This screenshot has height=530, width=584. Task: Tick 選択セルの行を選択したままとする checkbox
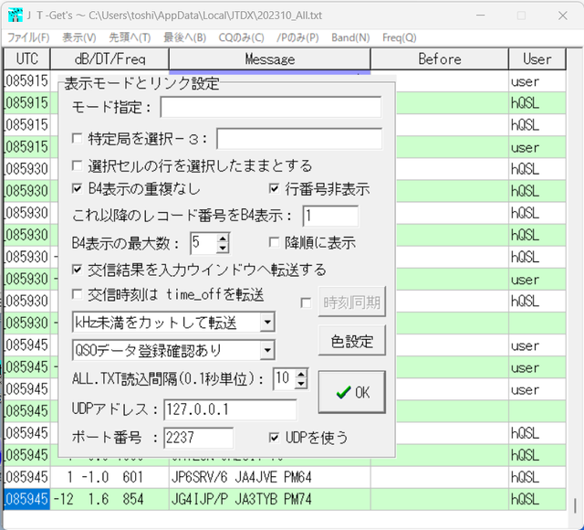(x=77, y=165)
